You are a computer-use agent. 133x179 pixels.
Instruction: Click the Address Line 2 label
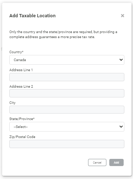[x=21, y=86]
